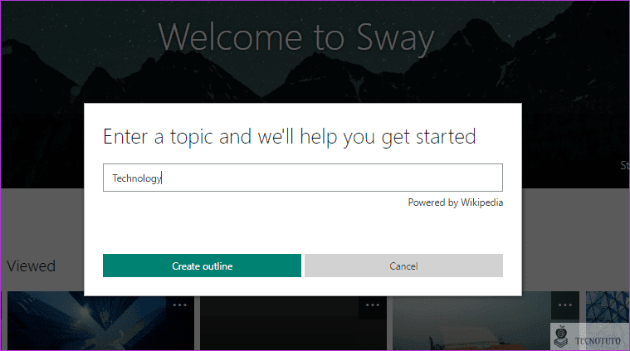Click the Viewed section heading
The width and height of the screenshot is (630, 351).
[x=32, y=266]
